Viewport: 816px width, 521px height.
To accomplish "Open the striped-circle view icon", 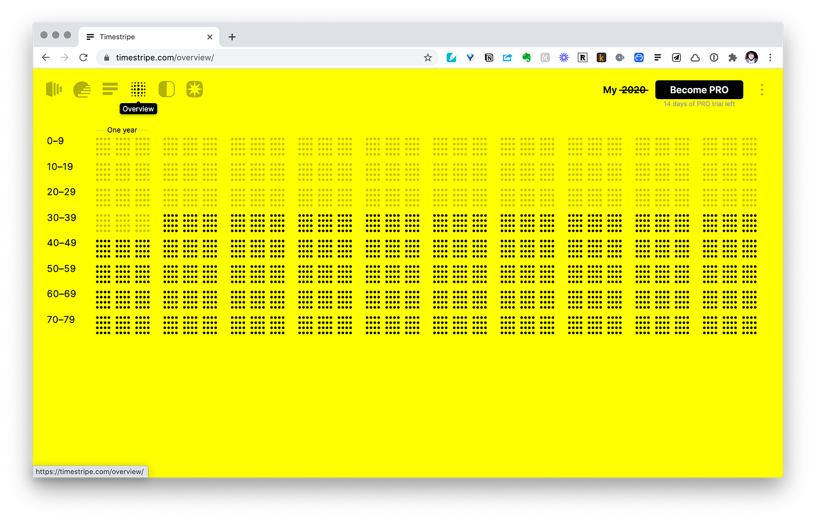I will pyautogui.click(x=82, y=89).
